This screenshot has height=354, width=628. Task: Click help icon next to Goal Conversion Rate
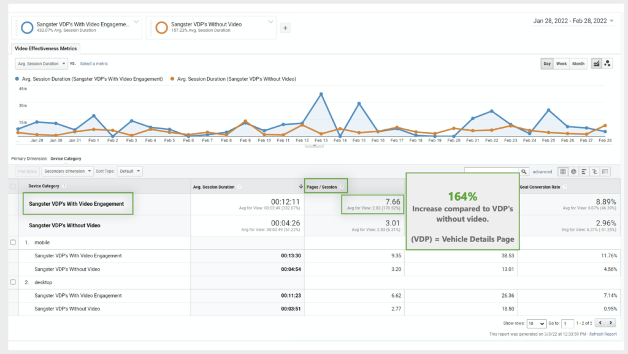(565, 187)
